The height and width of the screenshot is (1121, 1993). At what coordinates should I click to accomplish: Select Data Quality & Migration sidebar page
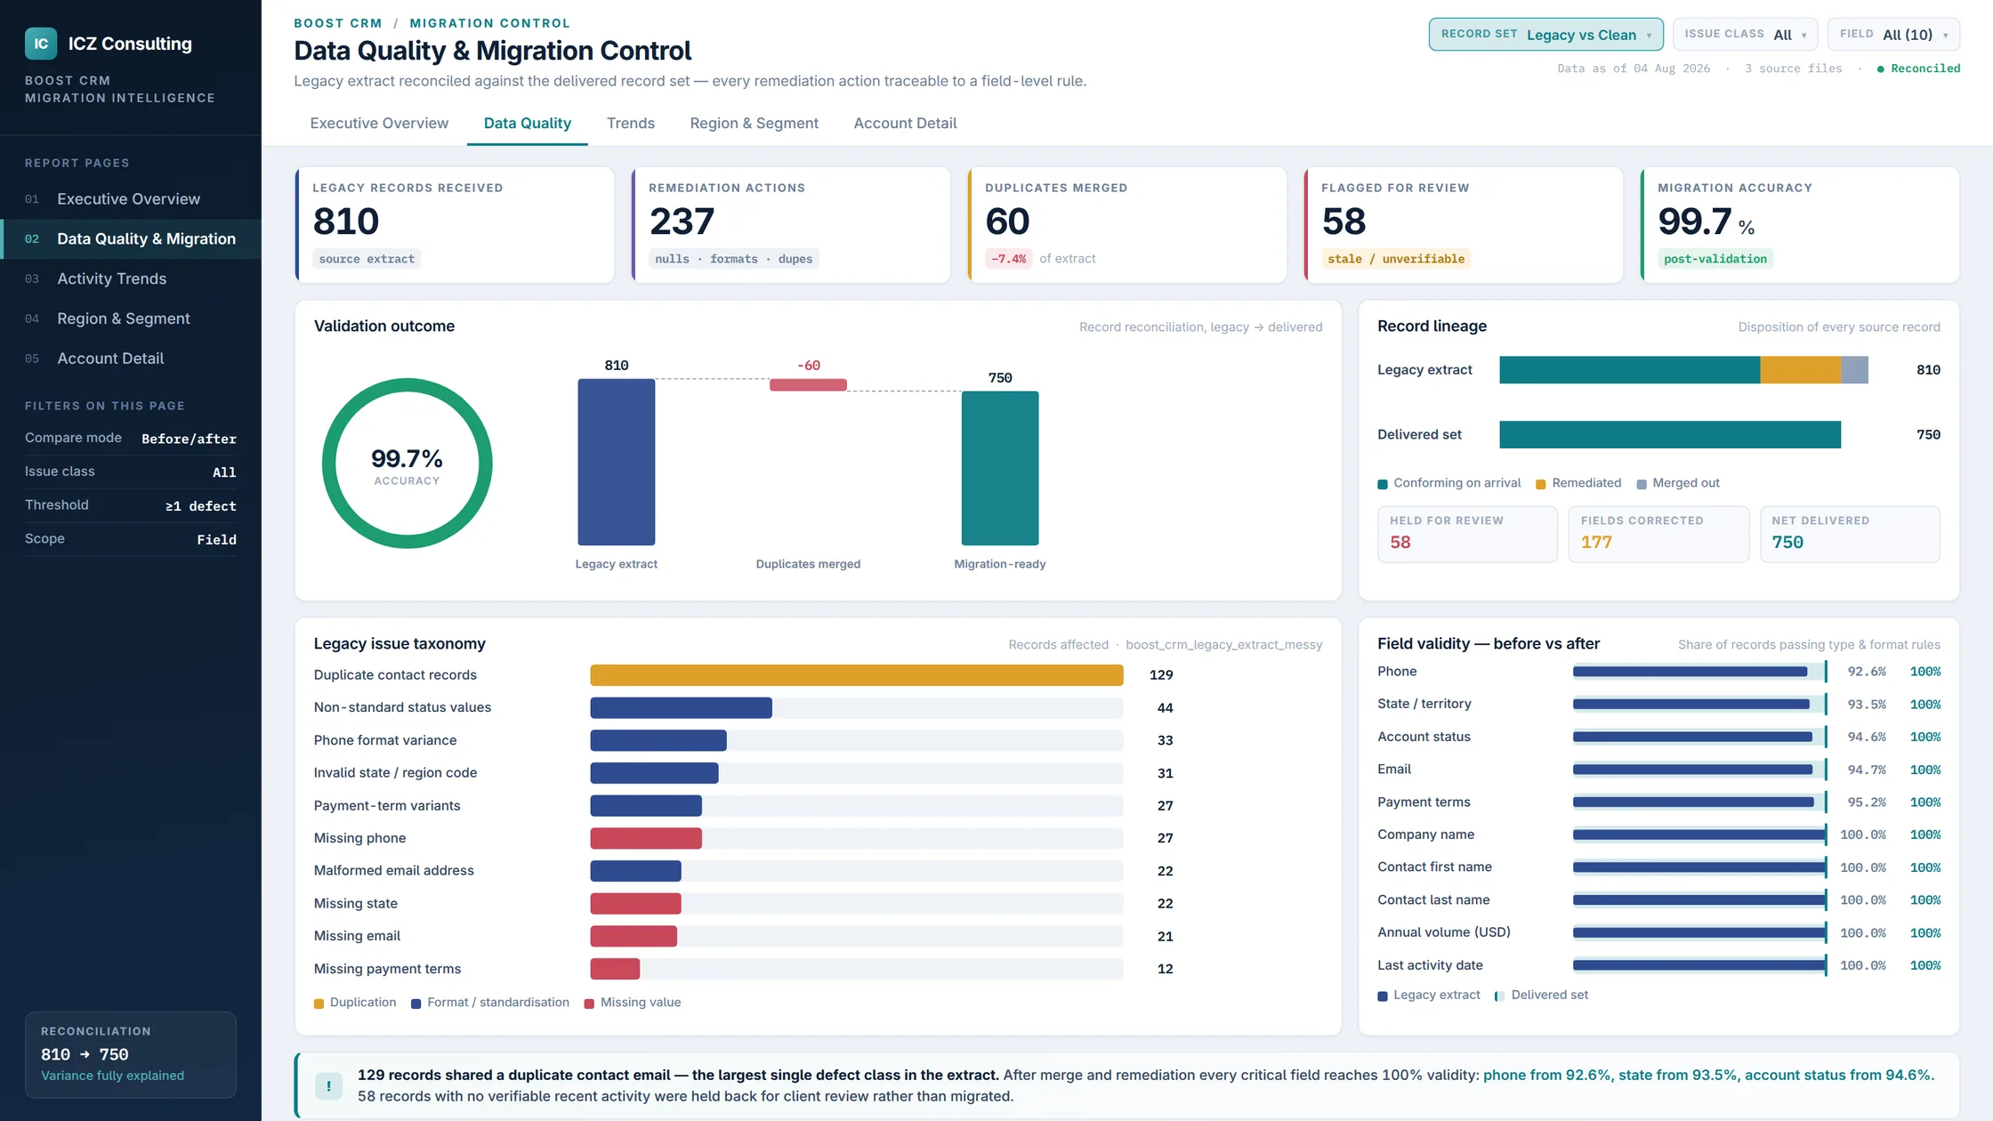pyautogui.click(x=131, y=239)
